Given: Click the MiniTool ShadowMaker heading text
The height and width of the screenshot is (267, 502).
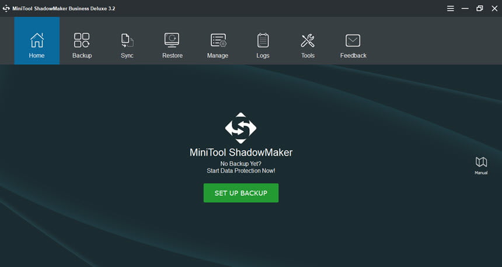Looking at the screenshot, I should tap(241, 152).
